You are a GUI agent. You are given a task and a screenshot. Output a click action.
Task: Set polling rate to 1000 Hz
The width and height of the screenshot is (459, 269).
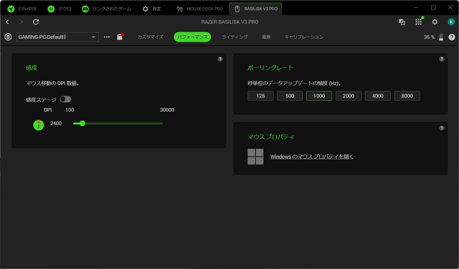319,96
